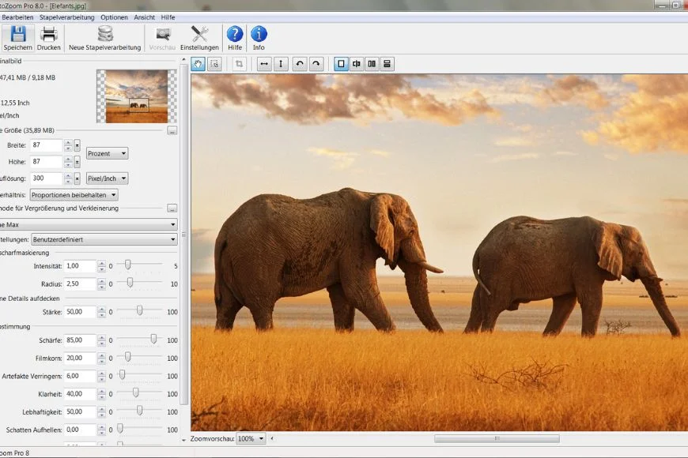
Task: Click the Speichern (save) icon
Action: click(x=17, y=35)
